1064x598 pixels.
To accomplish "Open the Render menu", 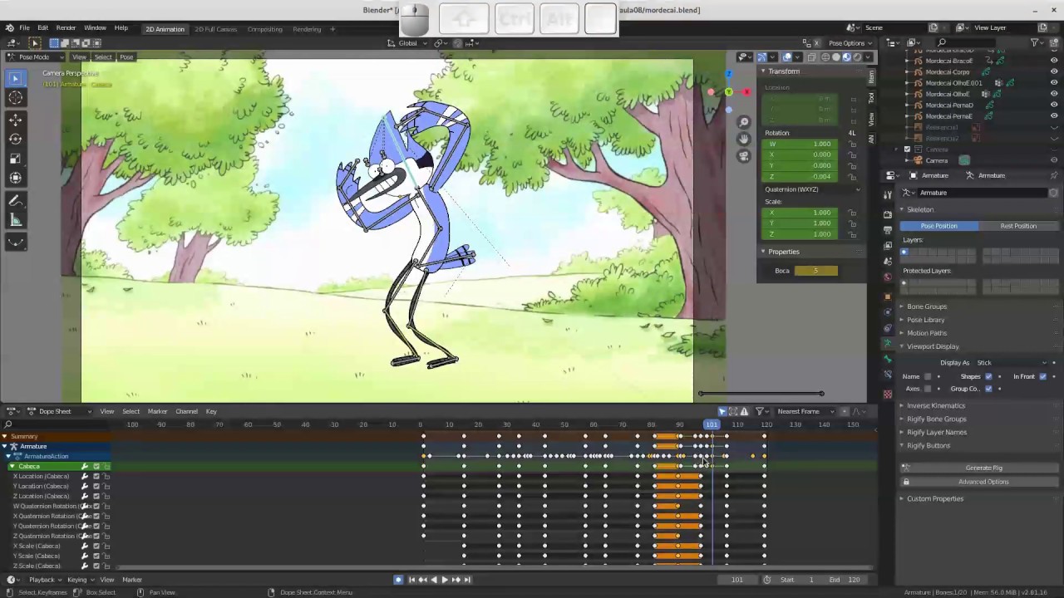I will tap(66, 28).
